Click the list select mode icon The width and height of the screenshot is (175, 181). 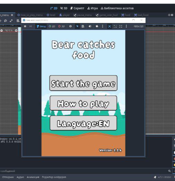[x=83, y=26]
